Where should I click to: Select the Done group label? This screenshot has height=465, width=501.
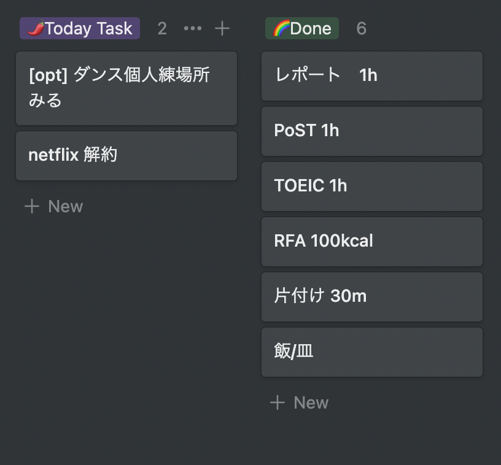point(310,28)
